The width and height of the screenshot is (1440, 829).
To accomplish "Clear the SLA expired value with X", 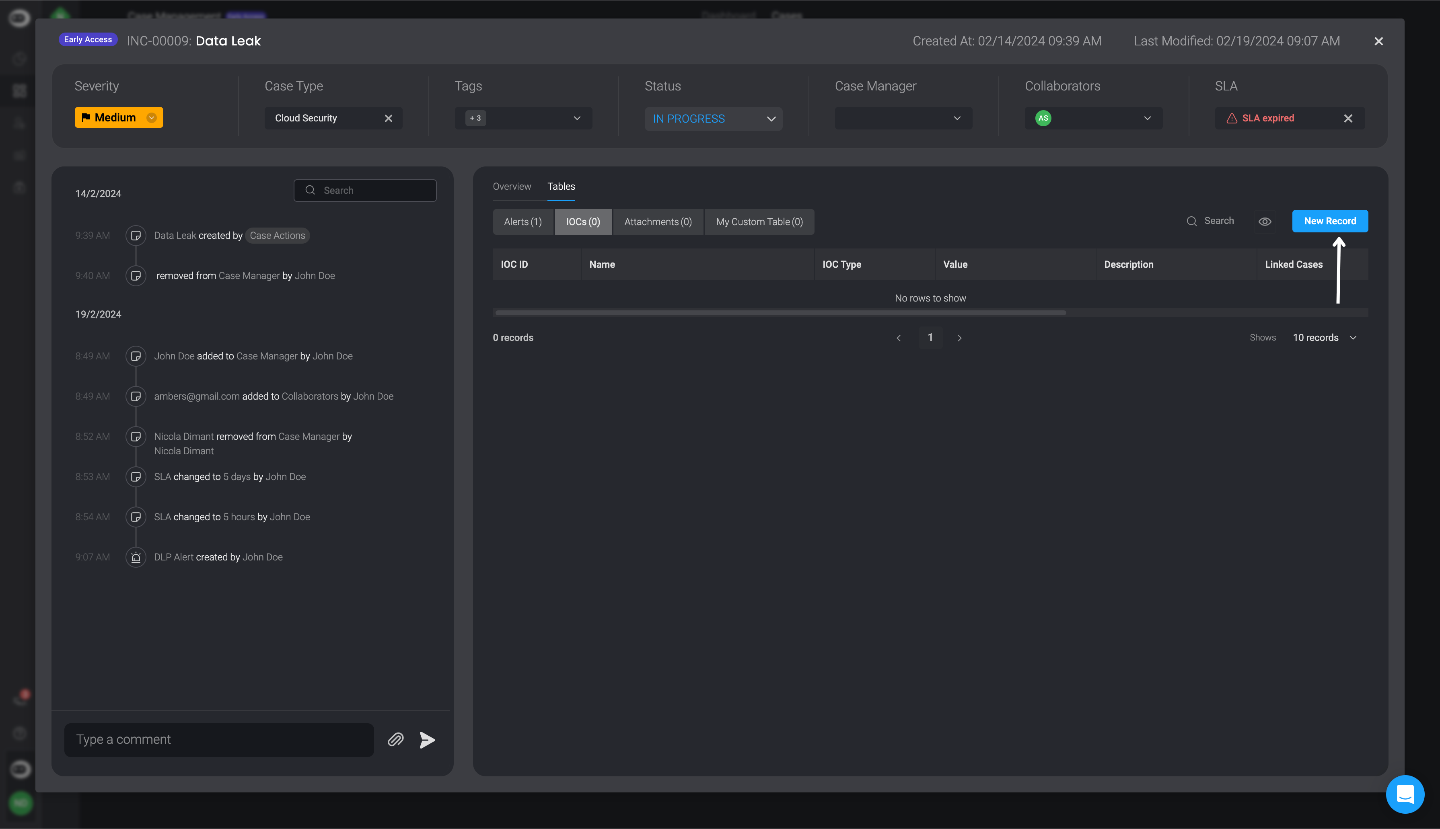I will (1348, 119).
